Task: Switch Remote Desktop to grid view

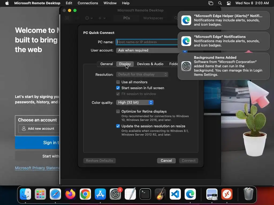Action: (67, 18)
